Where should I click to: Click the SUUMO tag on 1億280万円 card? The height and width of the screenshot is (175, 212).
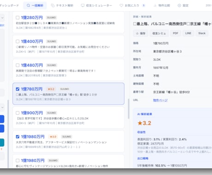click(51, 17)
